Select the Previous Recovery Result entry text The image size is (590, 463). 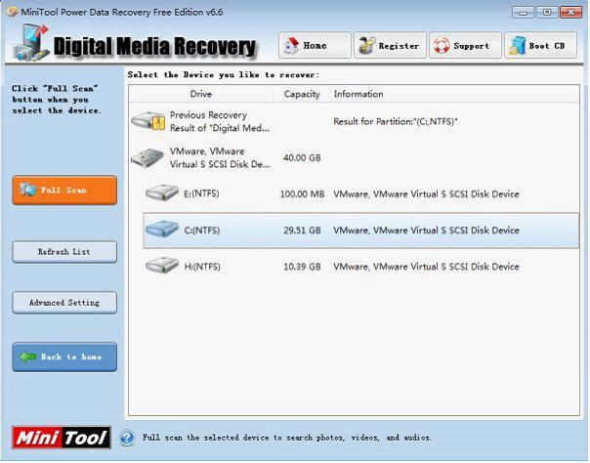pyautogui.click(x=220, y=121)
